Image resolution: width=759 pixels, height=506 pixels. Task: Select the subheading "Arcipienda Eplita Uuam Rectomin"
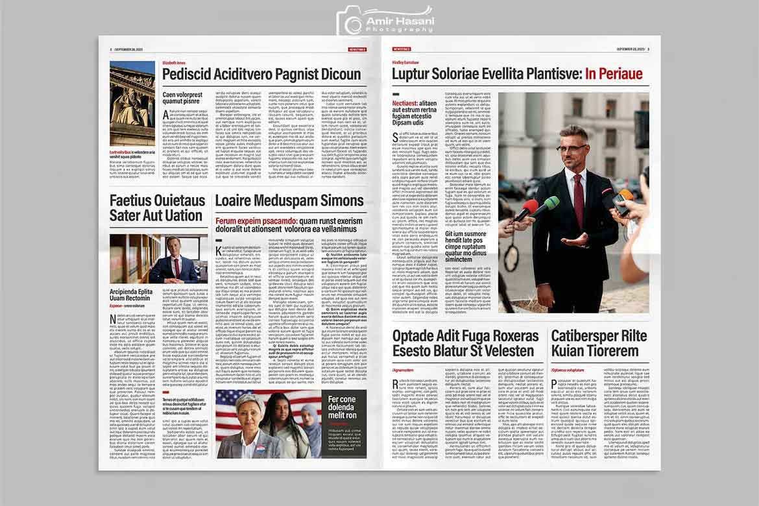pyautogui.click(x=130, y=295)
